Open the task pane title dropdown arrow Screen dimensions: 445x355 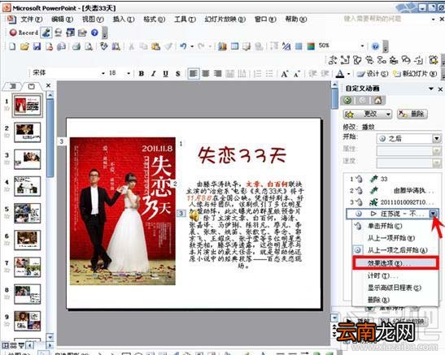click(x=431, y=89)
